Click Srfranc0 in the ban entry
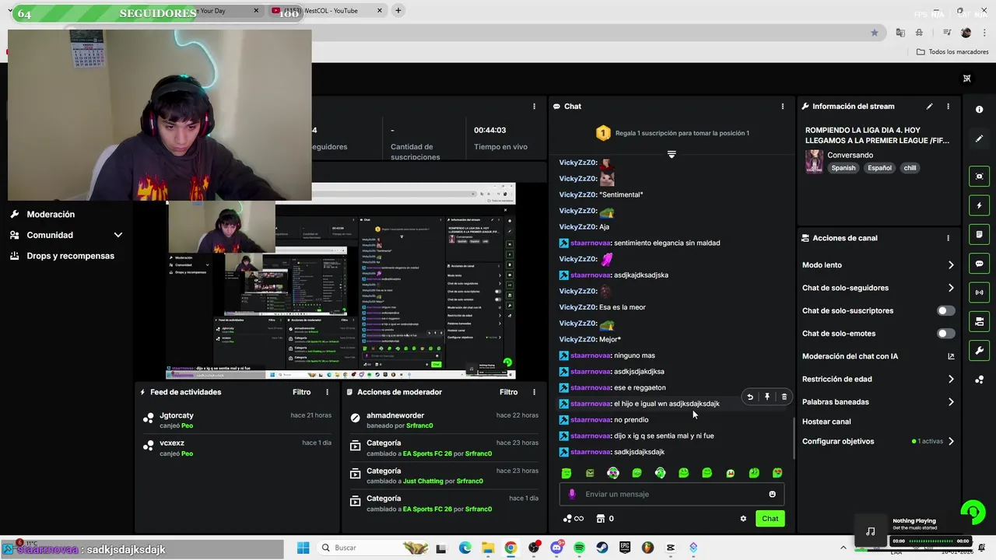The image size is (996, 560). tap(419, 425)
